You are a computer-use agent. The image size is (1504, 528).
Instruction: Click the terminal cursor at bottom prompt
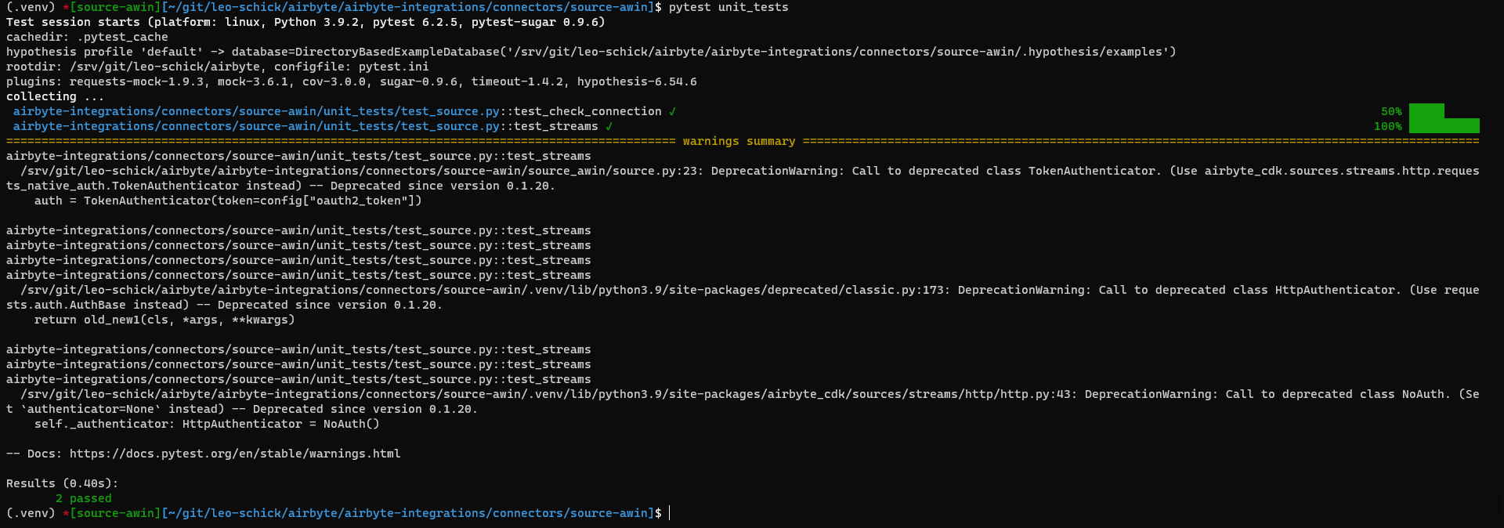click(670, 513)
